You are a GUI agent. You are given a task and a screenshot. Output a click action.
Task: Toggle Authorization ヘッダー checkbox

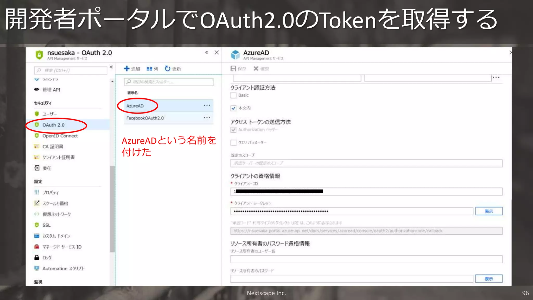[x=233, y=130]
